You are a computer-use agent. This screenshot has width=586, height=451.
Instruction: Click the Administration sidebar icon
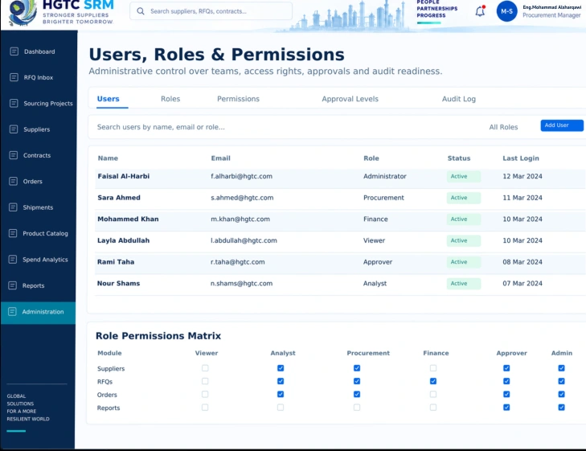click(12, 312)
